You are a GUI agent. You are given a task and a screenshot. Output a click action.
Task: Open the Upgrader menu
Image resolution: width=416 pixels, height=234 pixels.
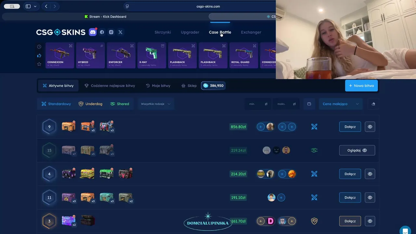pos(190,32)
